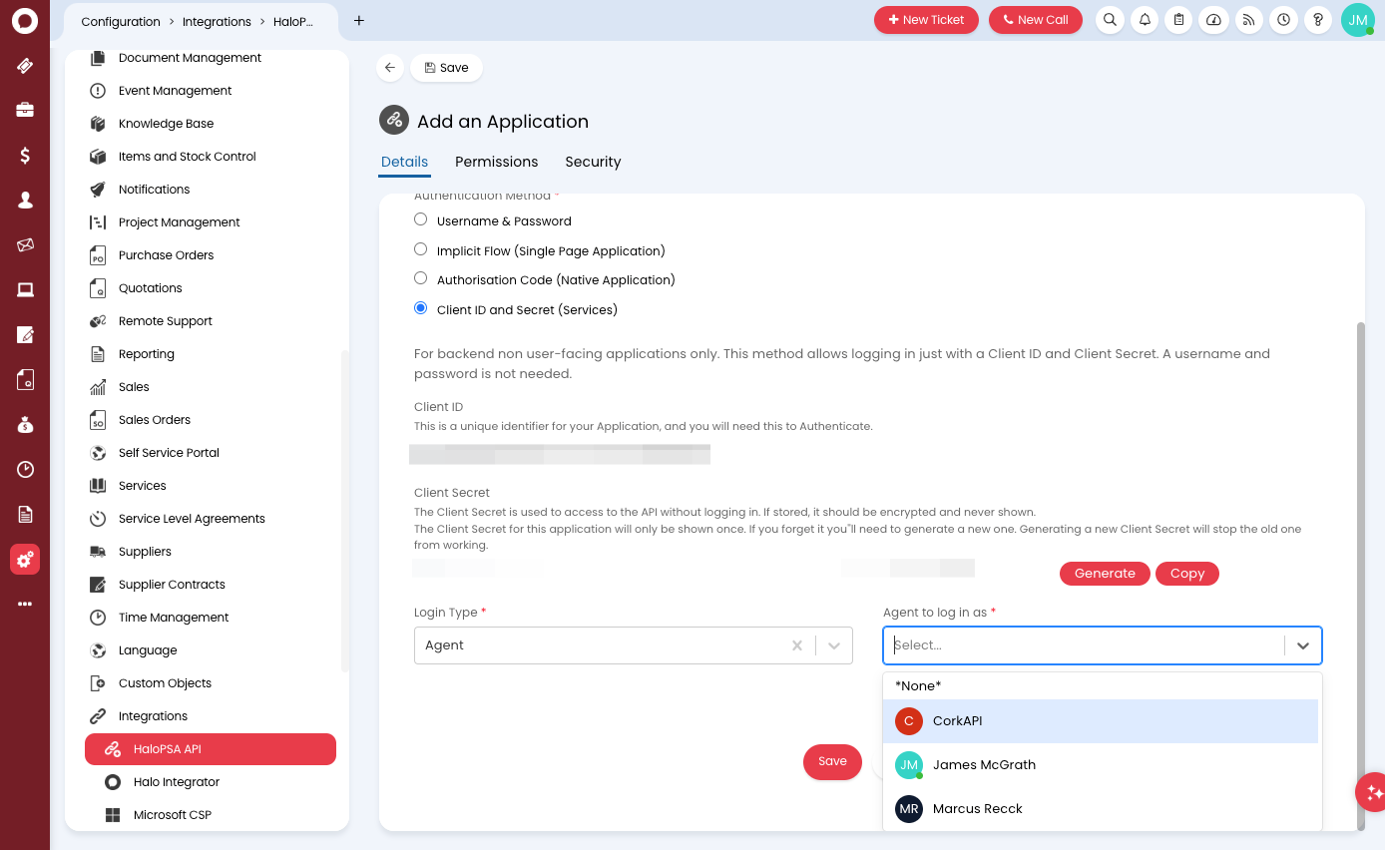
Task: Clear the Login Type Agent selection
Action: tap(797, 645)
